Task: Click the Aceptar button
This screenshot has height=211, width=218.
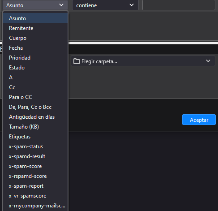Action: 199,120
